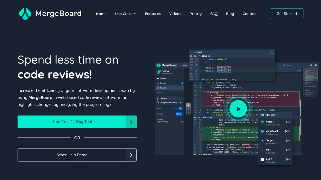321x180 pixels.
Task: Open the Videos page
Action: 175,14
